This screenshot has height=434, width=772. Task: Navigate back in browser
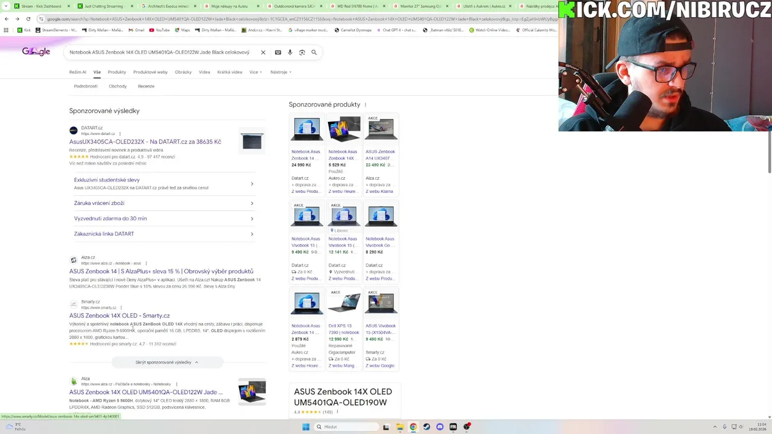click(x=7, y=19)
